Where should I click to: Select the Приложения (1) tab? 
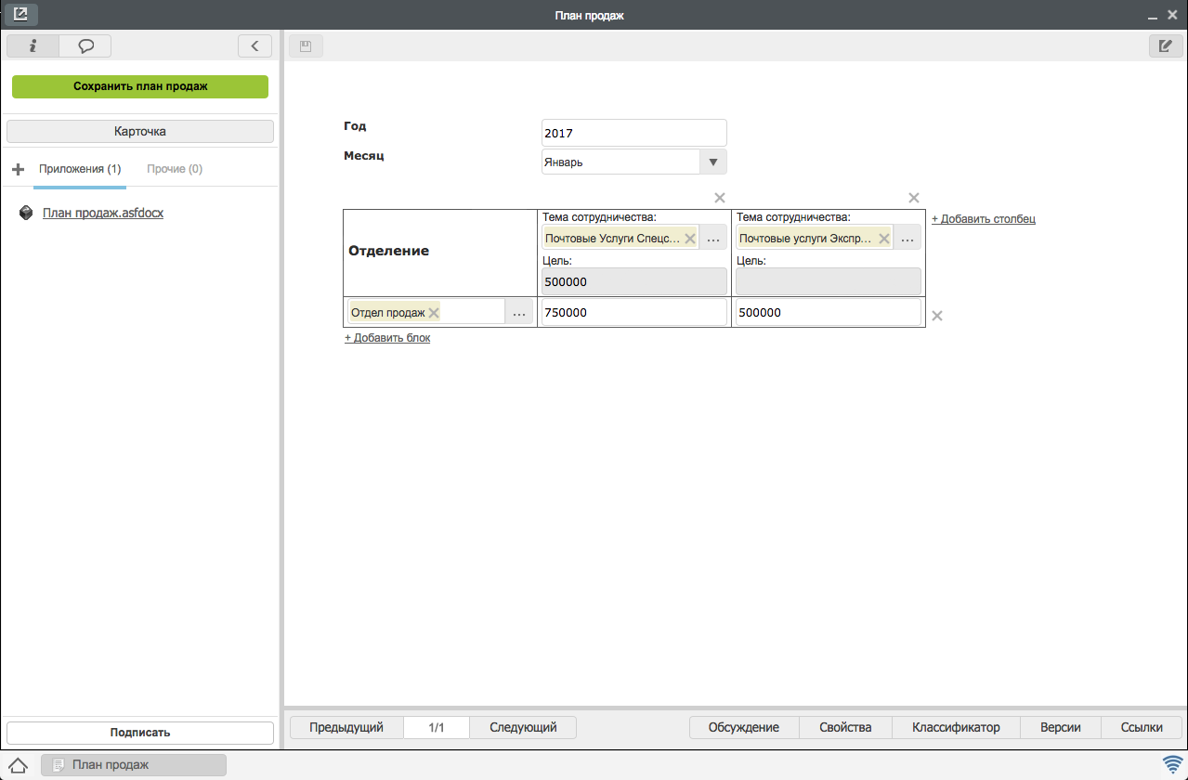tap(80, 170)
